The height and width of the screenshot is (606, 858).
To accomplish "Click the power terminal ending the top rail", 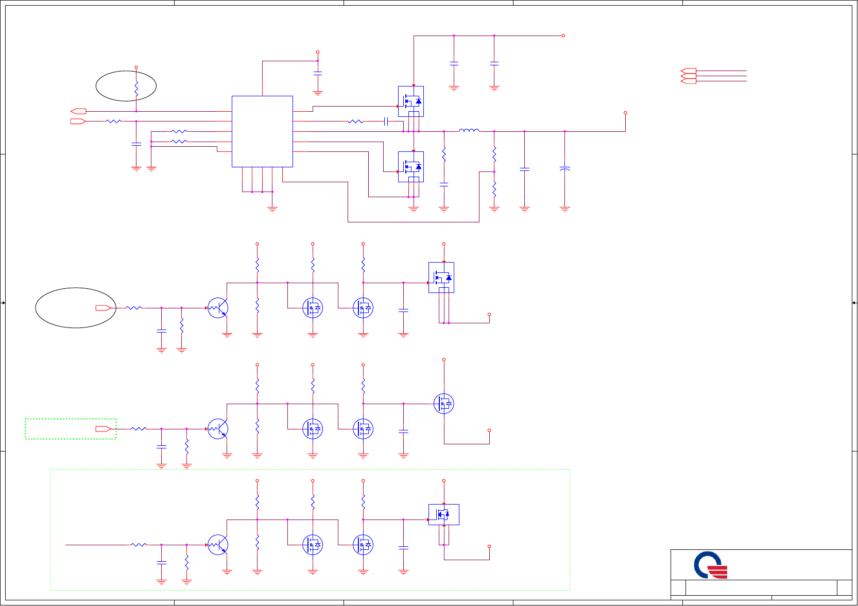I will click(563, 36).
